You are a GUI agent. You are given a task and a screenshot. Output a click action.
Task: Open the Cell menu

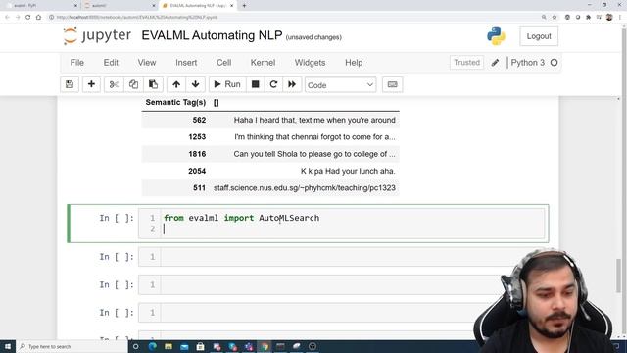click(x=224, y=63)
